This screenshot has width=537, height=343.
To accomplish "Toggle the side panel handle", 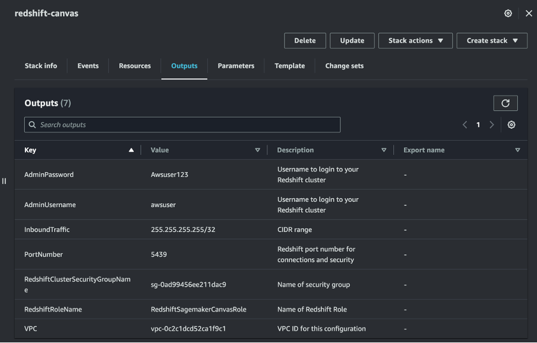I will [4, 181].
